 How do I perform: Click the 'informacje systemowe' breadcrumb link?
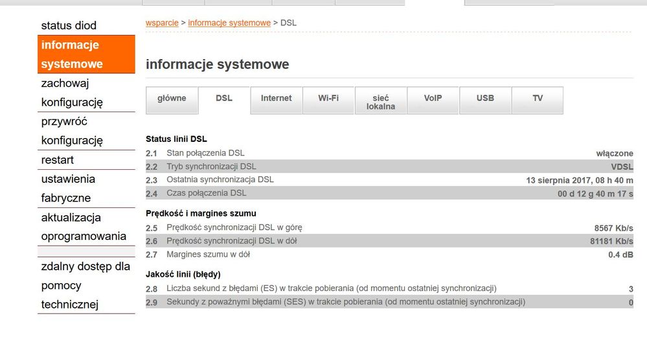pyautogui.click(x=229, y=23)
